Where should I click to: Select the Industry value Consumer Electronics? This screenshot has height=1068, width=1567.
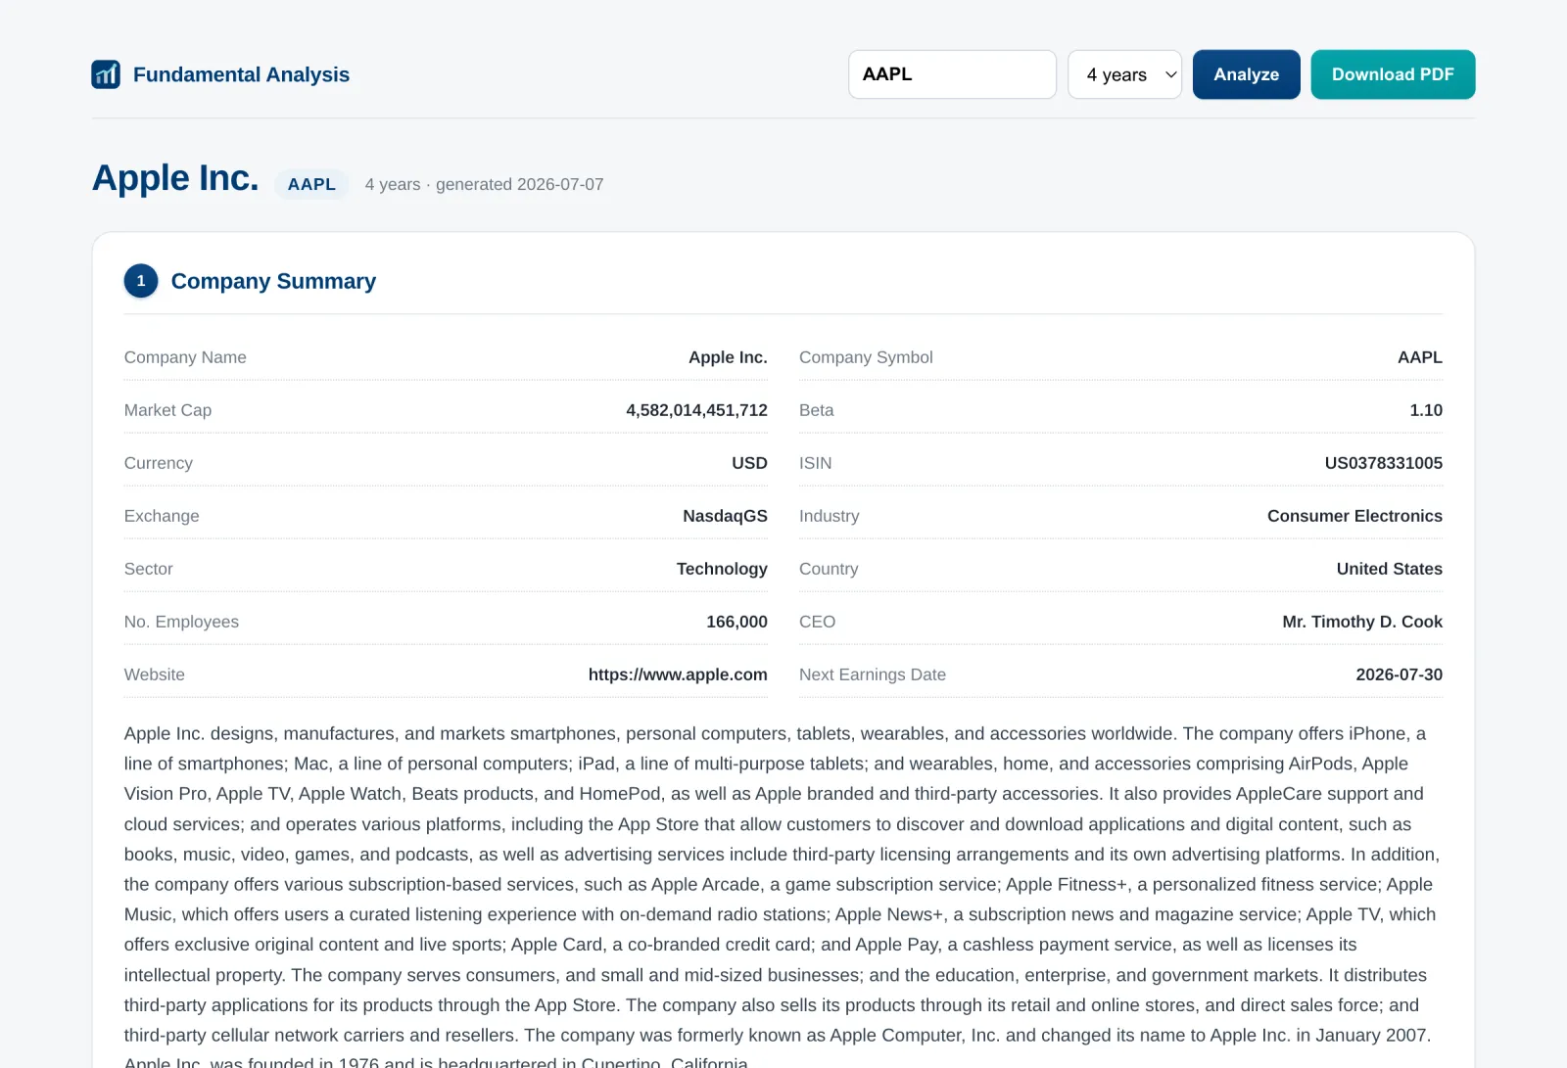click(1354, 516)
